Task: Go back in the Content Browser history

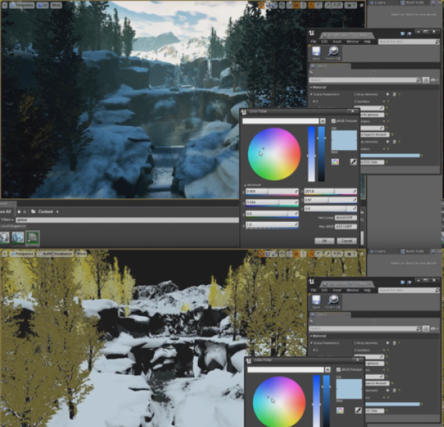Action: [x=19, y=212]
